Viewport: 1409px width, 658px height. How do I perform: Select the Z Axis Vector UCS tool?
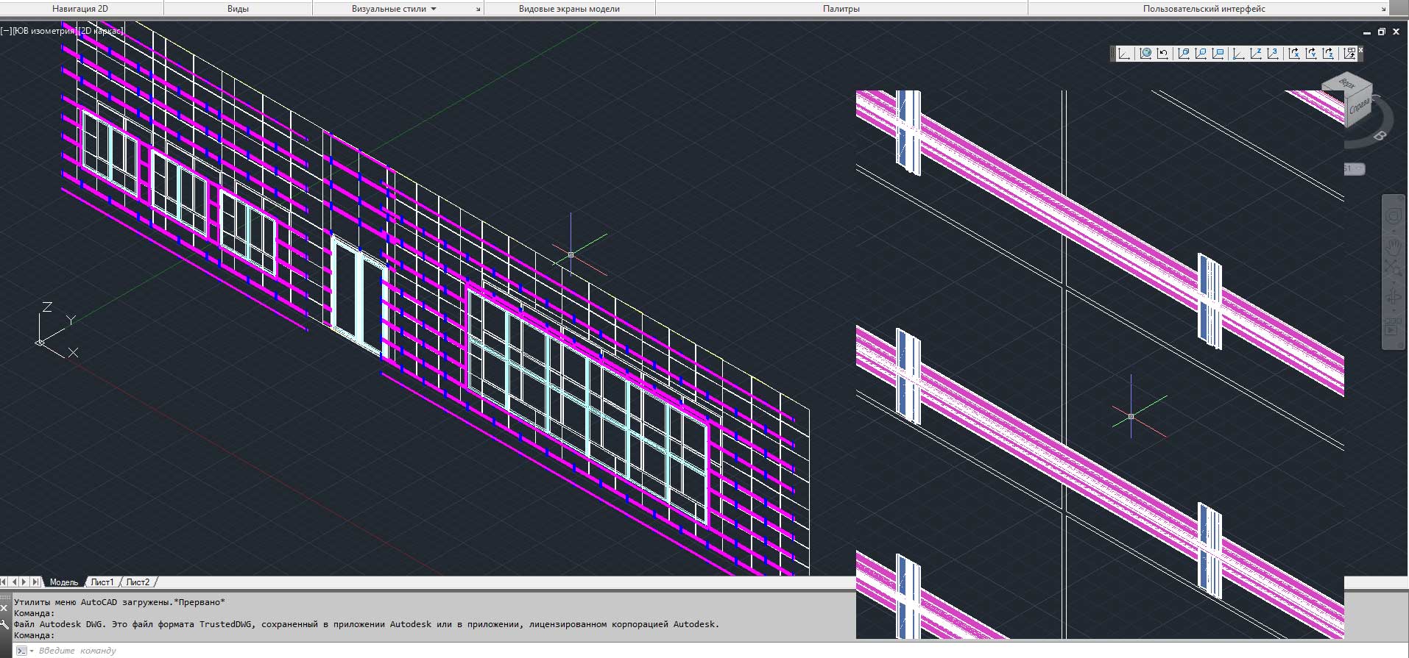click(x=1256, y=54)
